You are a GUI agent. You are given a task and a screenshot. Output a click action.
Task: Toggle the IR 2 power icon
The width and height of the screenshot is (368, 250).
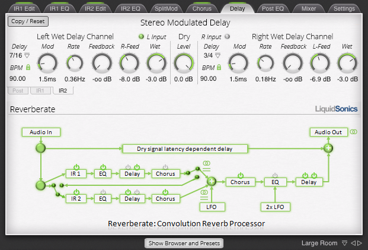(x=76, y=192)
